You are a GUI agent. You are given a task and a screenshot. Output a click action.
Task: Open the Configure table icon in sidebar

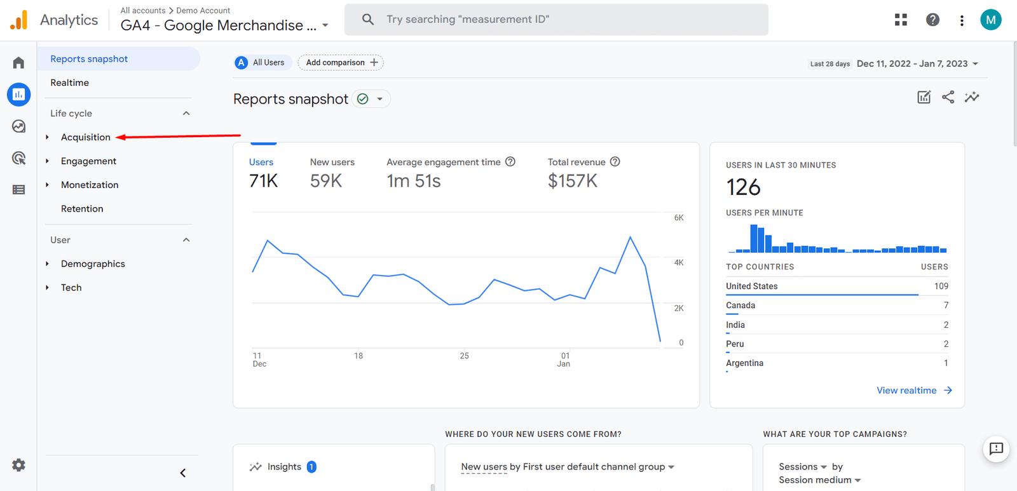pos(18,190)
